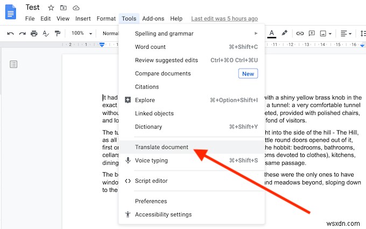Open the Add-ons menu
The image size is (366, 229).
pyautogui.click(x=153, y=19)
